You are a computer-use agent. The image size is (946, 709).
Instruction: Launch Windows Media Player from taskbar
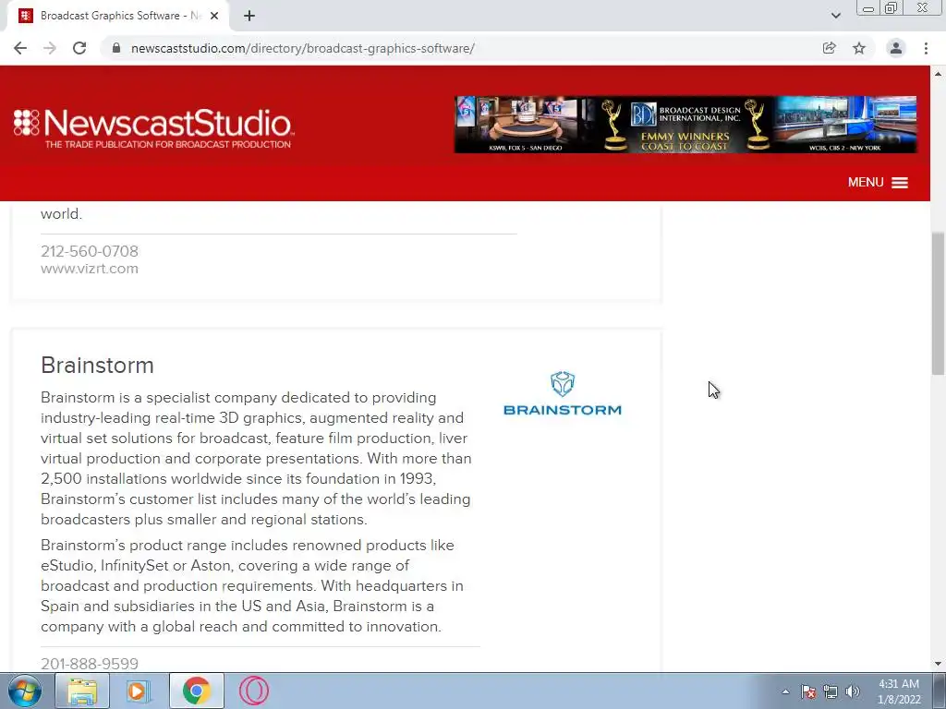click(139, 691)
